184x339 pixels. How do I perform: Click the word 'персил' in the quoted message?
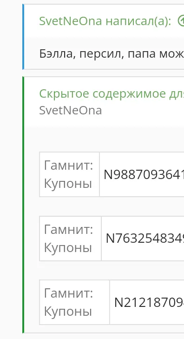[102, 54]
